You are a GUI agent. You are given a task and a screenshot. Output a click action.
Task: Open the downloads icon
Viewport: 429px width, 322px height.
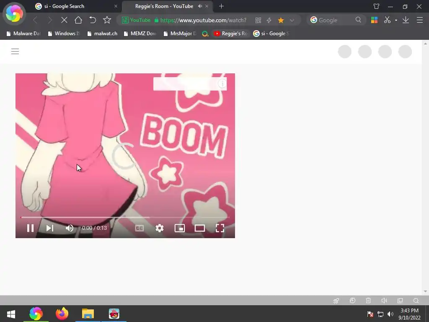(x=406, y=20)
